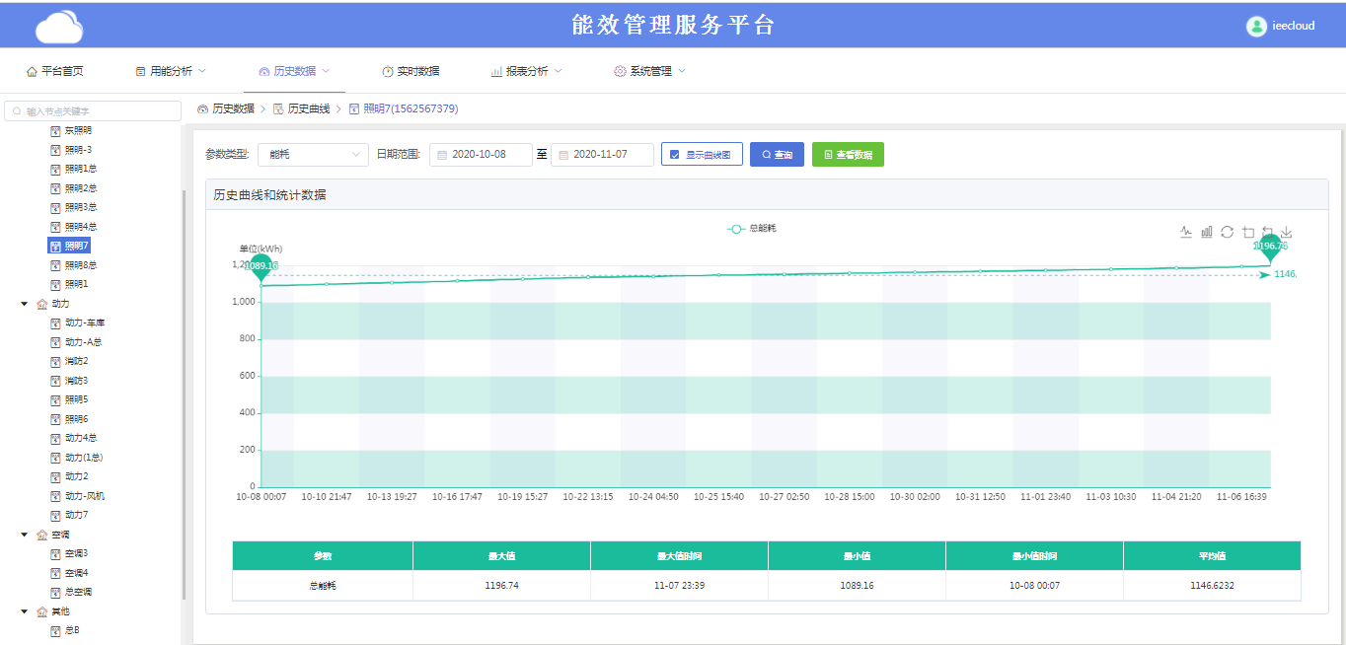The height and width of the screenshot is (645, 1346).
Task: Click the house icon beside 其他 group
Action: point(41,611)
